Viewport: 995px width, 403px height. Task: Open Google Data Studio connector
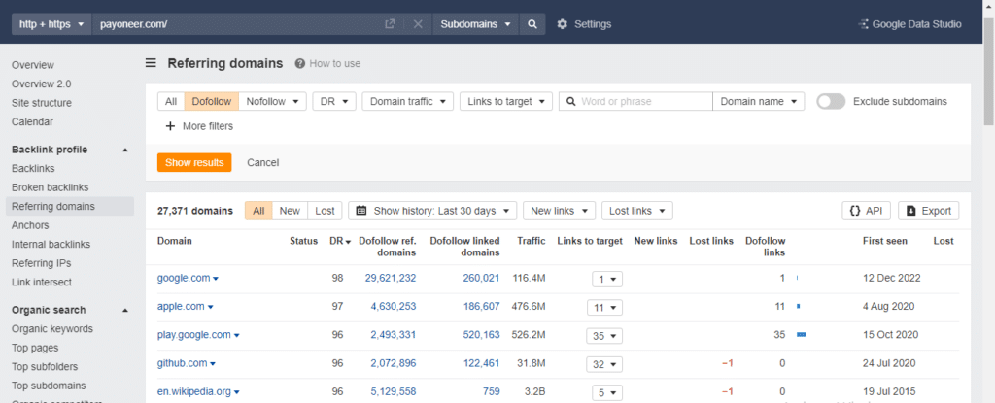[x=909, y=24]
